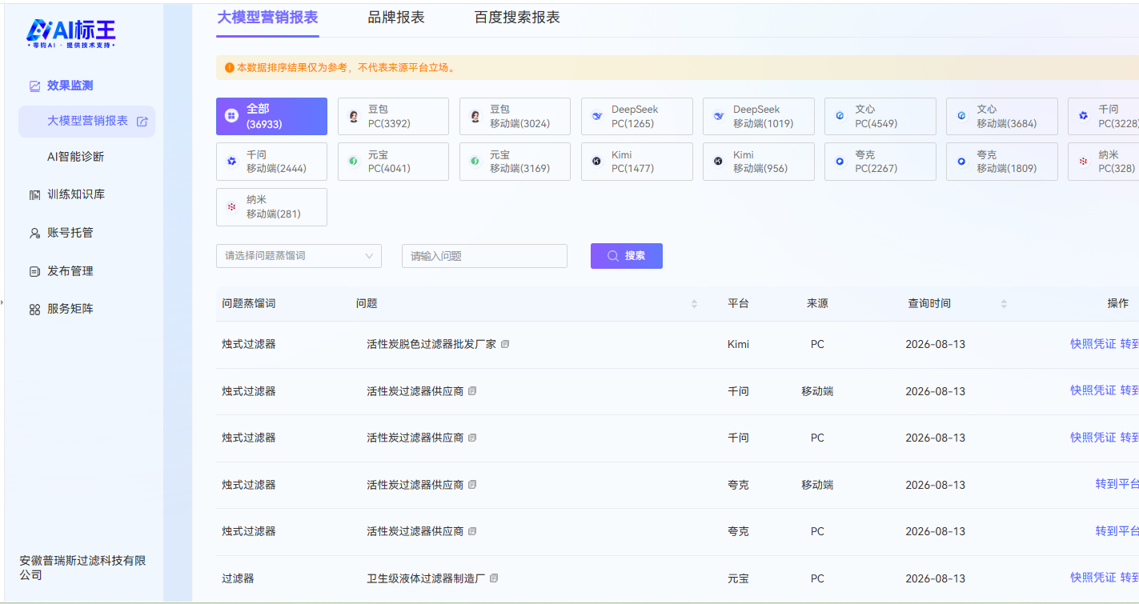Click the orange warning icon in notice banner
This screenshot has height=604, width=1139.
pyautogui.click(x=230, y=68)
